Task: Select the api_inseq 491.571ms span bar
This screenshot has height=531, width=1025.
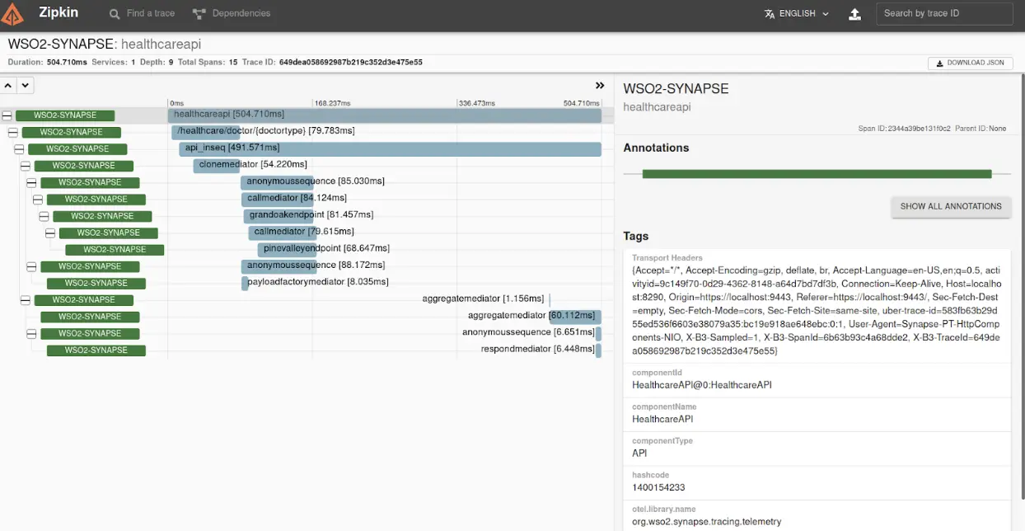Action: click(391, 149)
